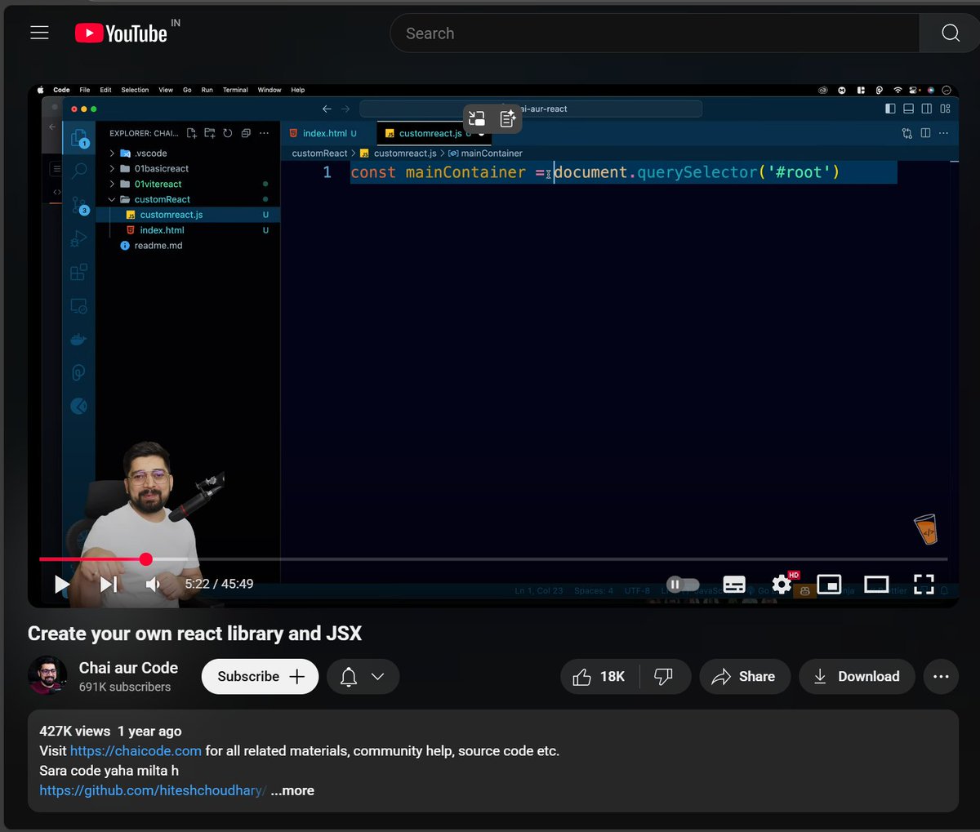The image size is (980, 832).
Task: Click the Search input field
Action: coord(653,33)
